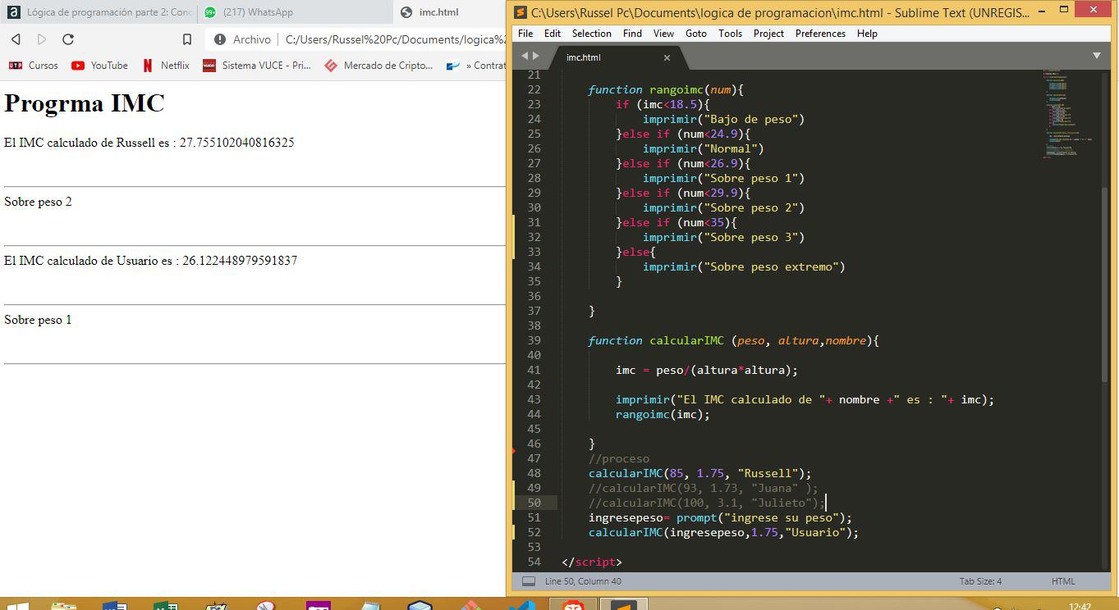This screenshot has height=610, width=1119.
Task: Open the YouTube bookmark
Action: 99,66
